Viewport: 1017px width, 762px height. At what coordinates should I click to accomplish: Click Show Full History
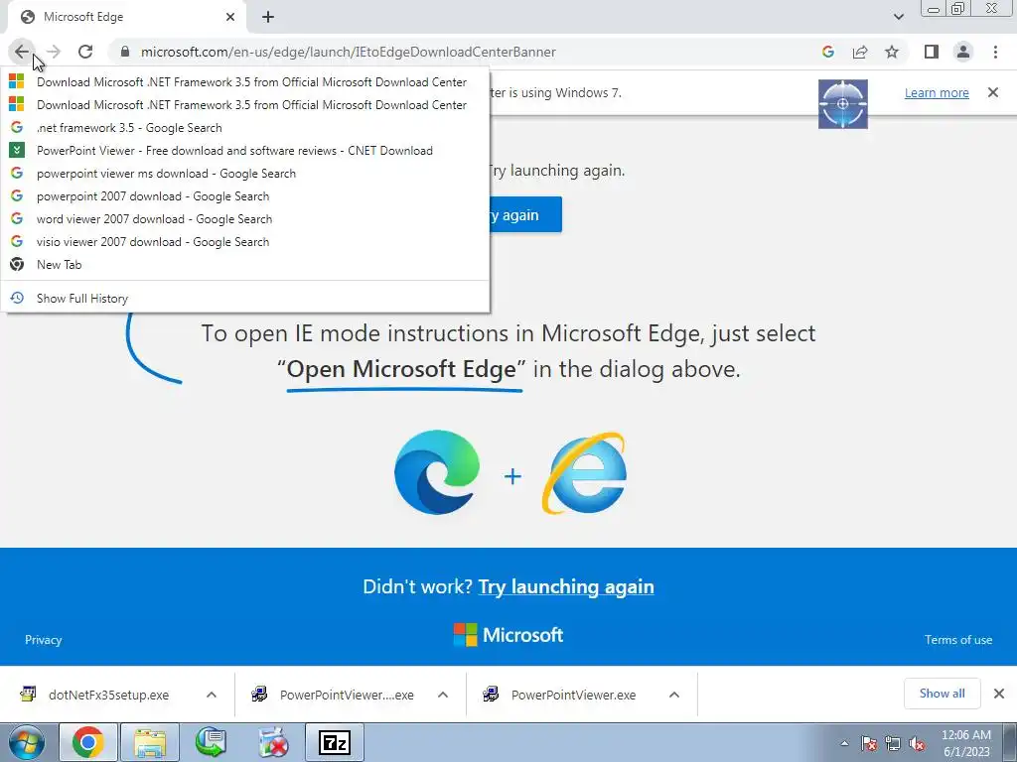[245, 298]
